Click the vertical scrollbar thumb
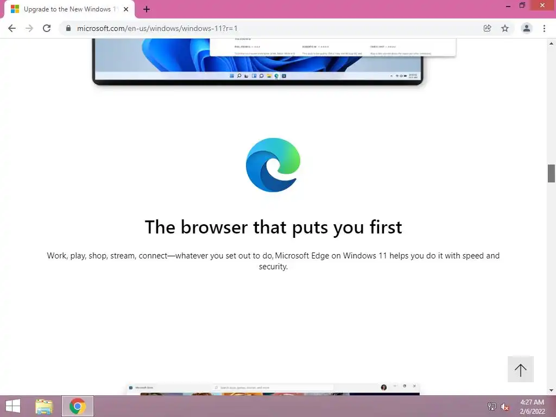This screenshot has width=556, height=417. [x=552, y=173]
